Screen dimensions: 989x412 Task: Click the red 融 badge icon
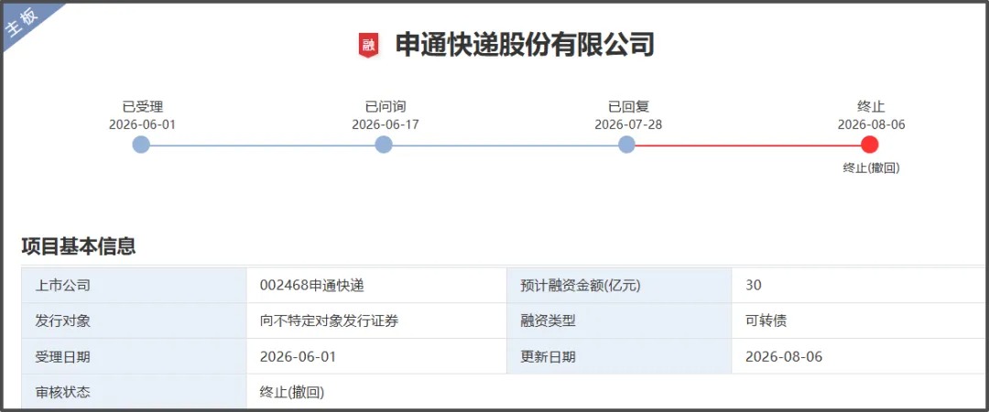point(368,46)
